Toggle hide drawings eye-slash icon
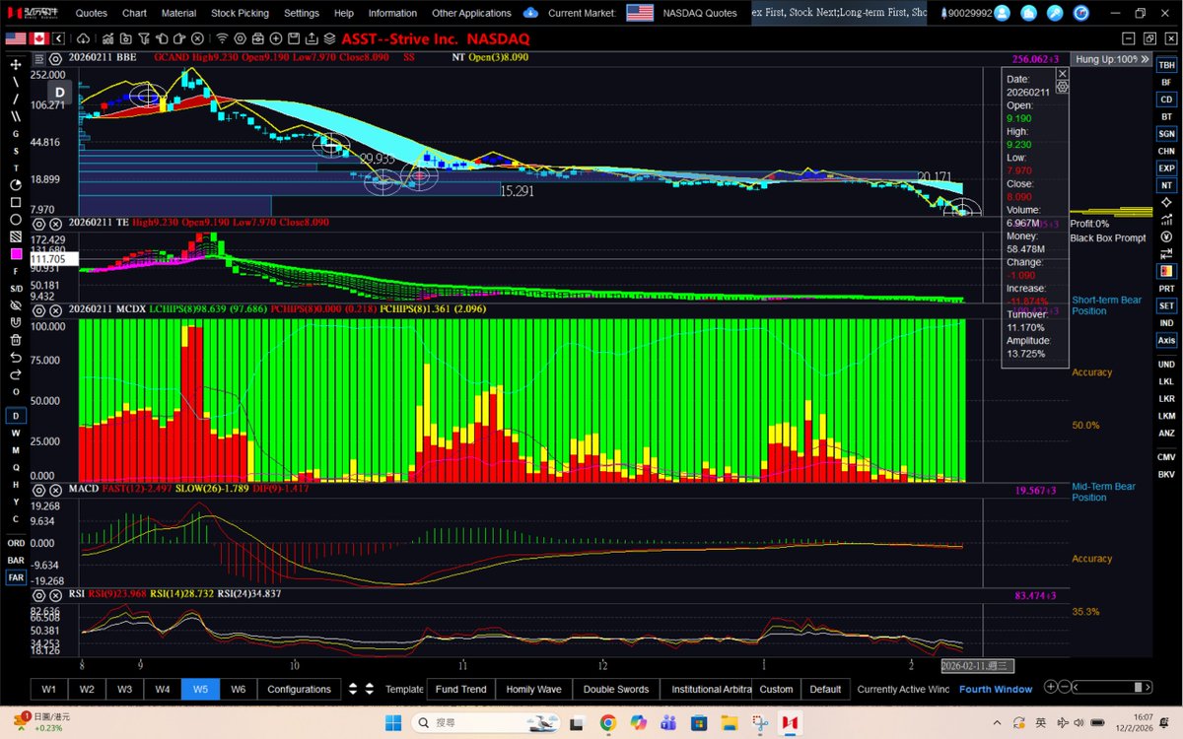Screen dimensions: 1183x739 tap(16, 304)
